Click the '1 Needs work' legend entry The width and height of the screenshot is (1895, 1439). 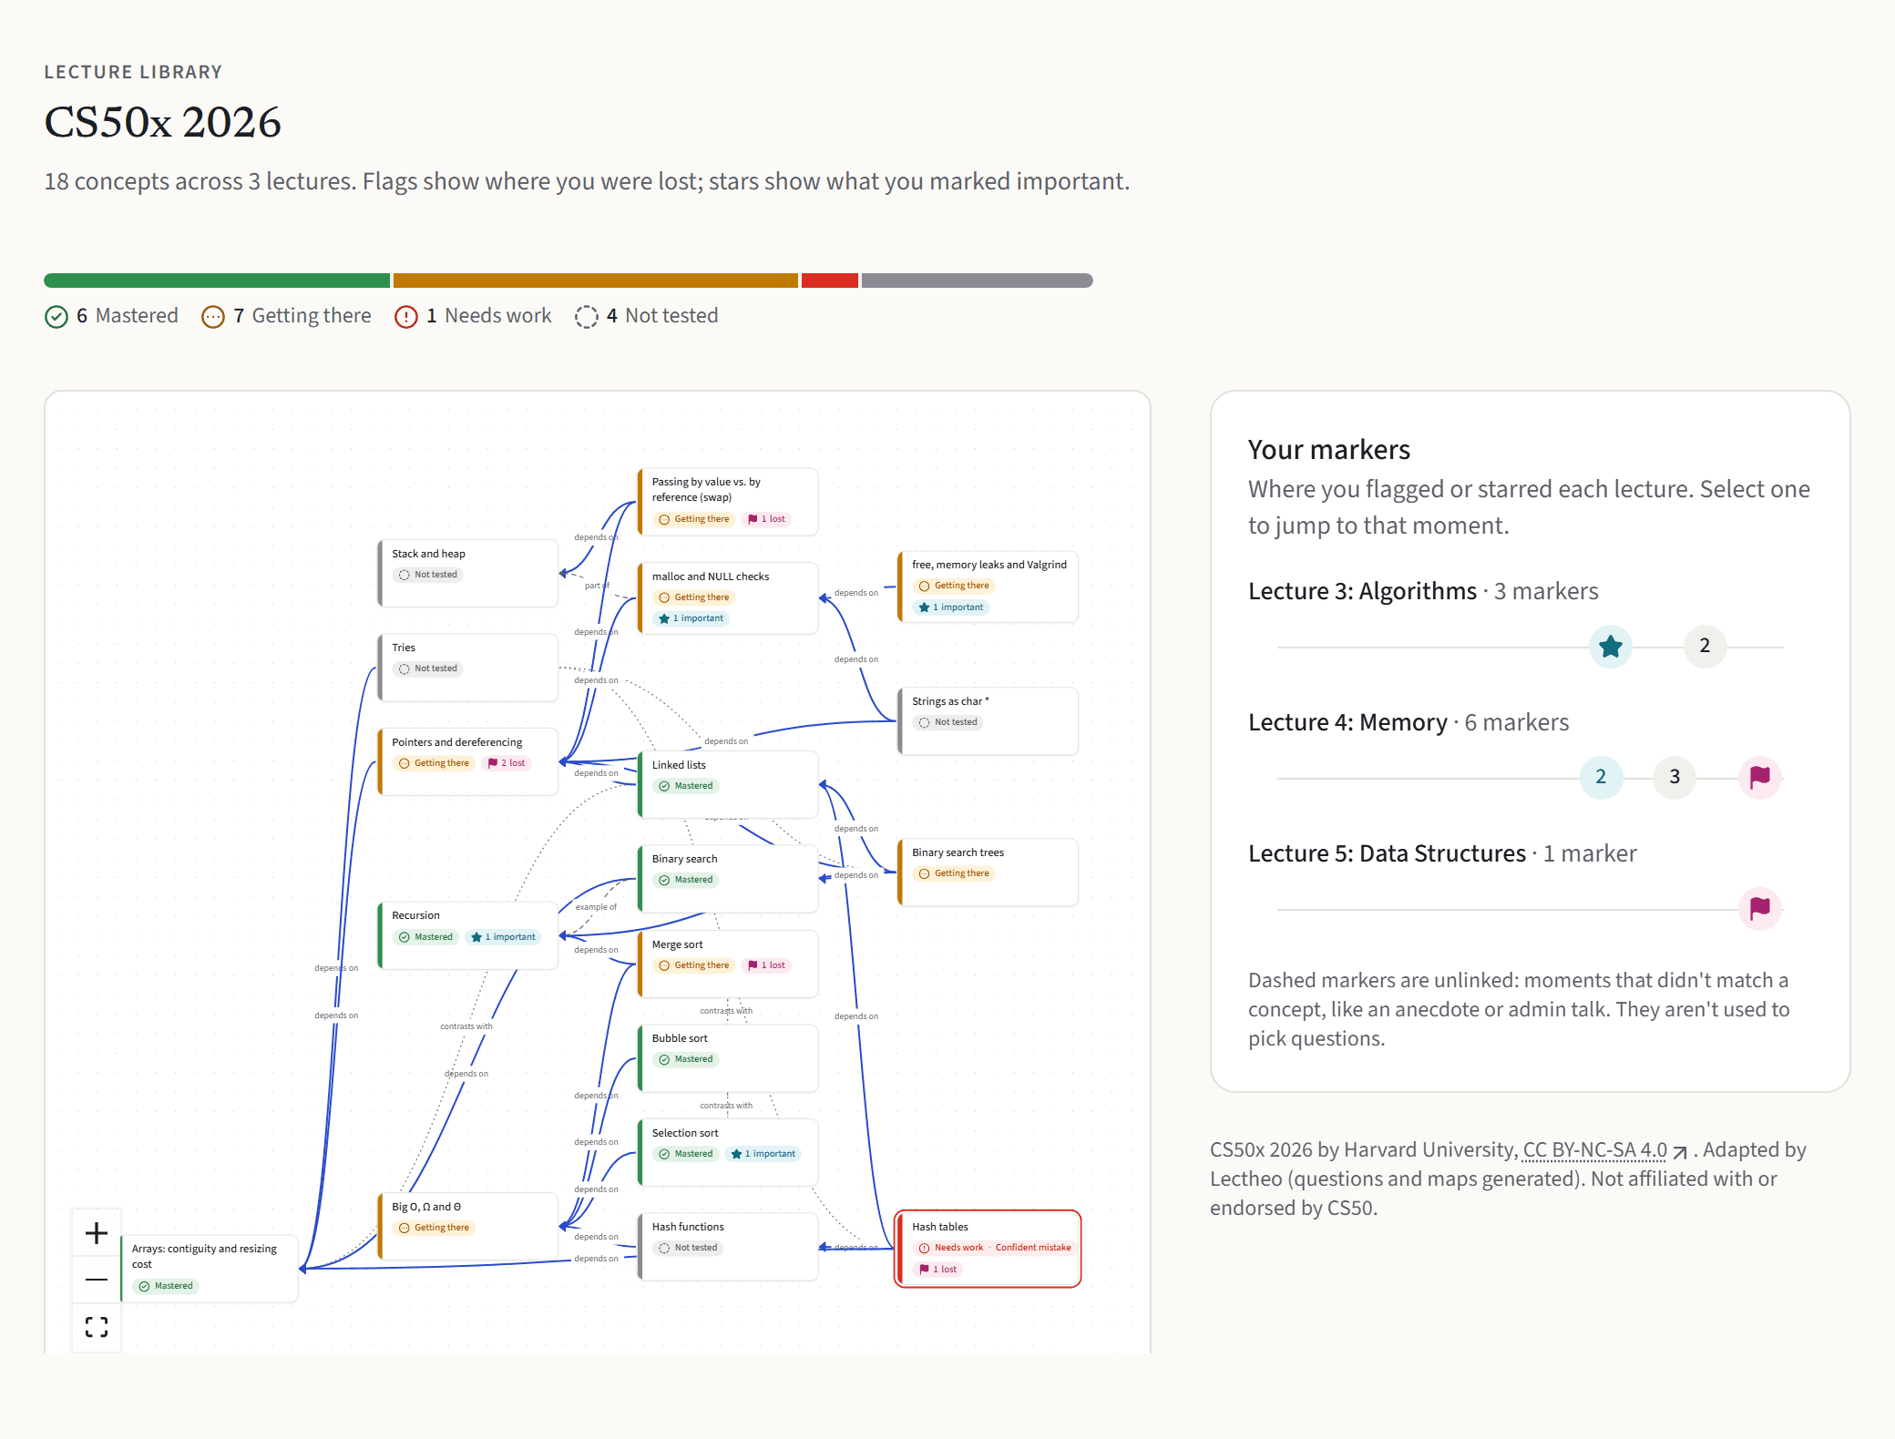coord(473,316)
